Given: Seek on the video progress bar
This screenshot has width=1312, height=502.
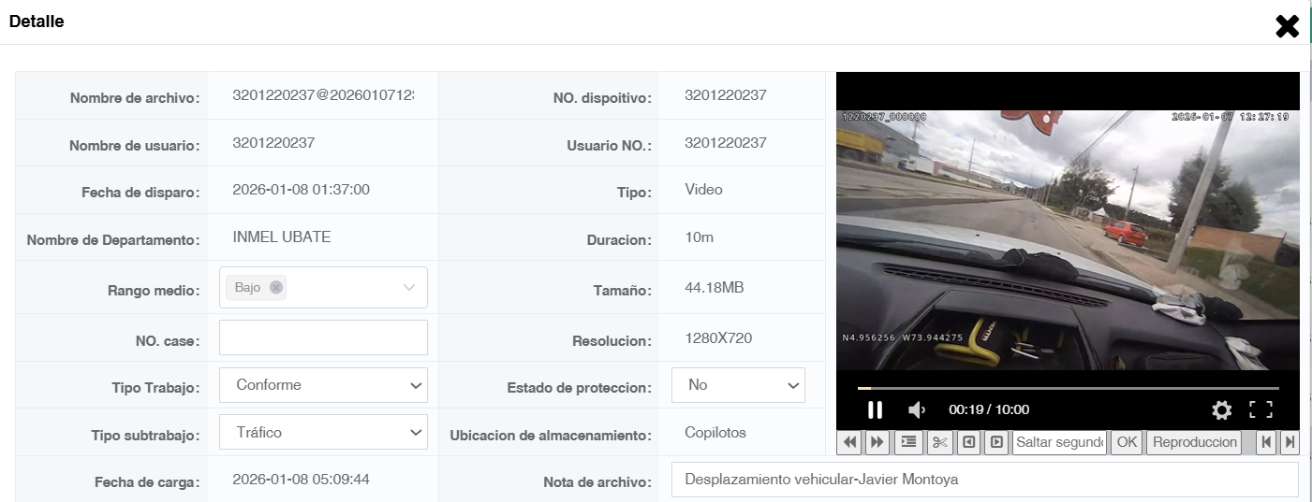Looking at the screenshot, I should coord(1068,388).
